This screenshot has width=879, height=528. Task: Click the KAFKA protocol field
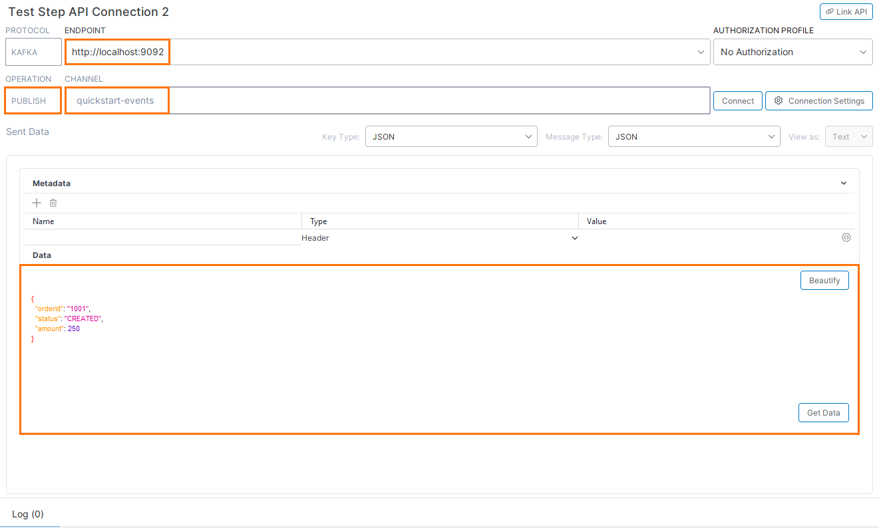coord(33,52)
